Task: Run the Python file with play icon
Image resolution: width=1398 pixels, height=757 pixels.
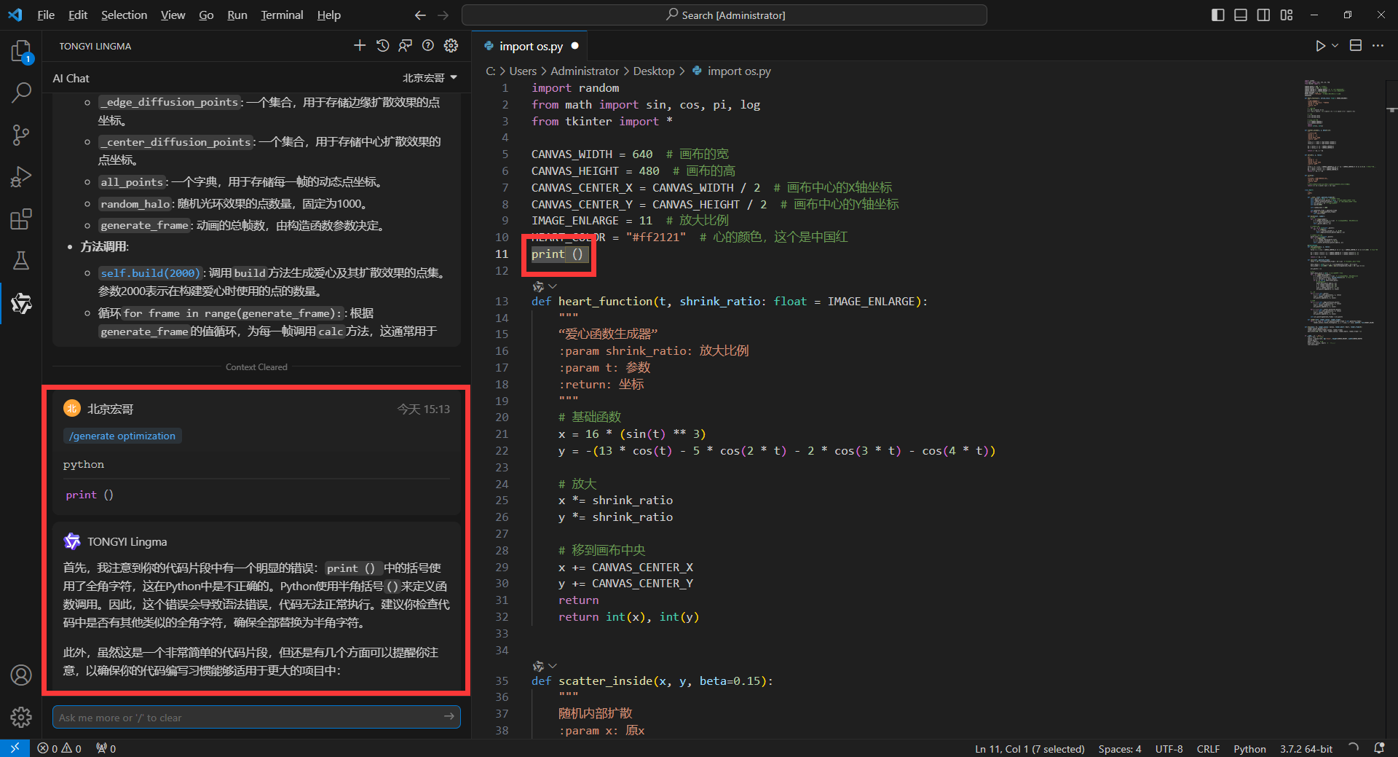Action: click(x=1320, y=46)
